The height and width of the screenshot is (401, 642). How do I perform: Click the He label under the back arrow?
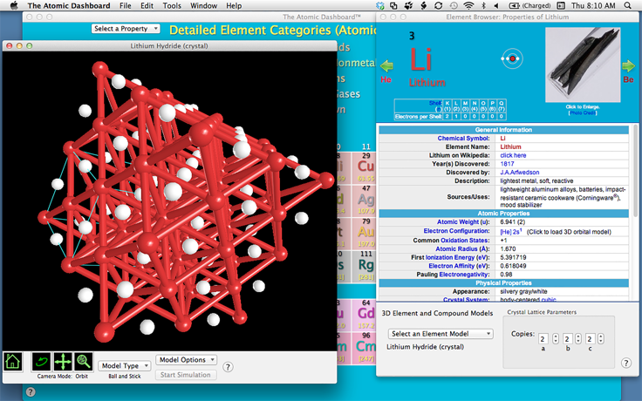coord(386,79)
